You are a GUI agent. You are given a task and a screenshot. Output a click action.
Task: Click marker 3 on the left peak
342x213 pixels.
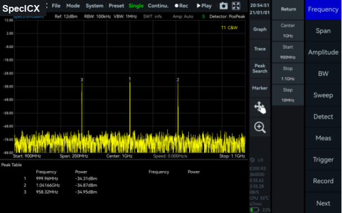(x=82, y=80)
